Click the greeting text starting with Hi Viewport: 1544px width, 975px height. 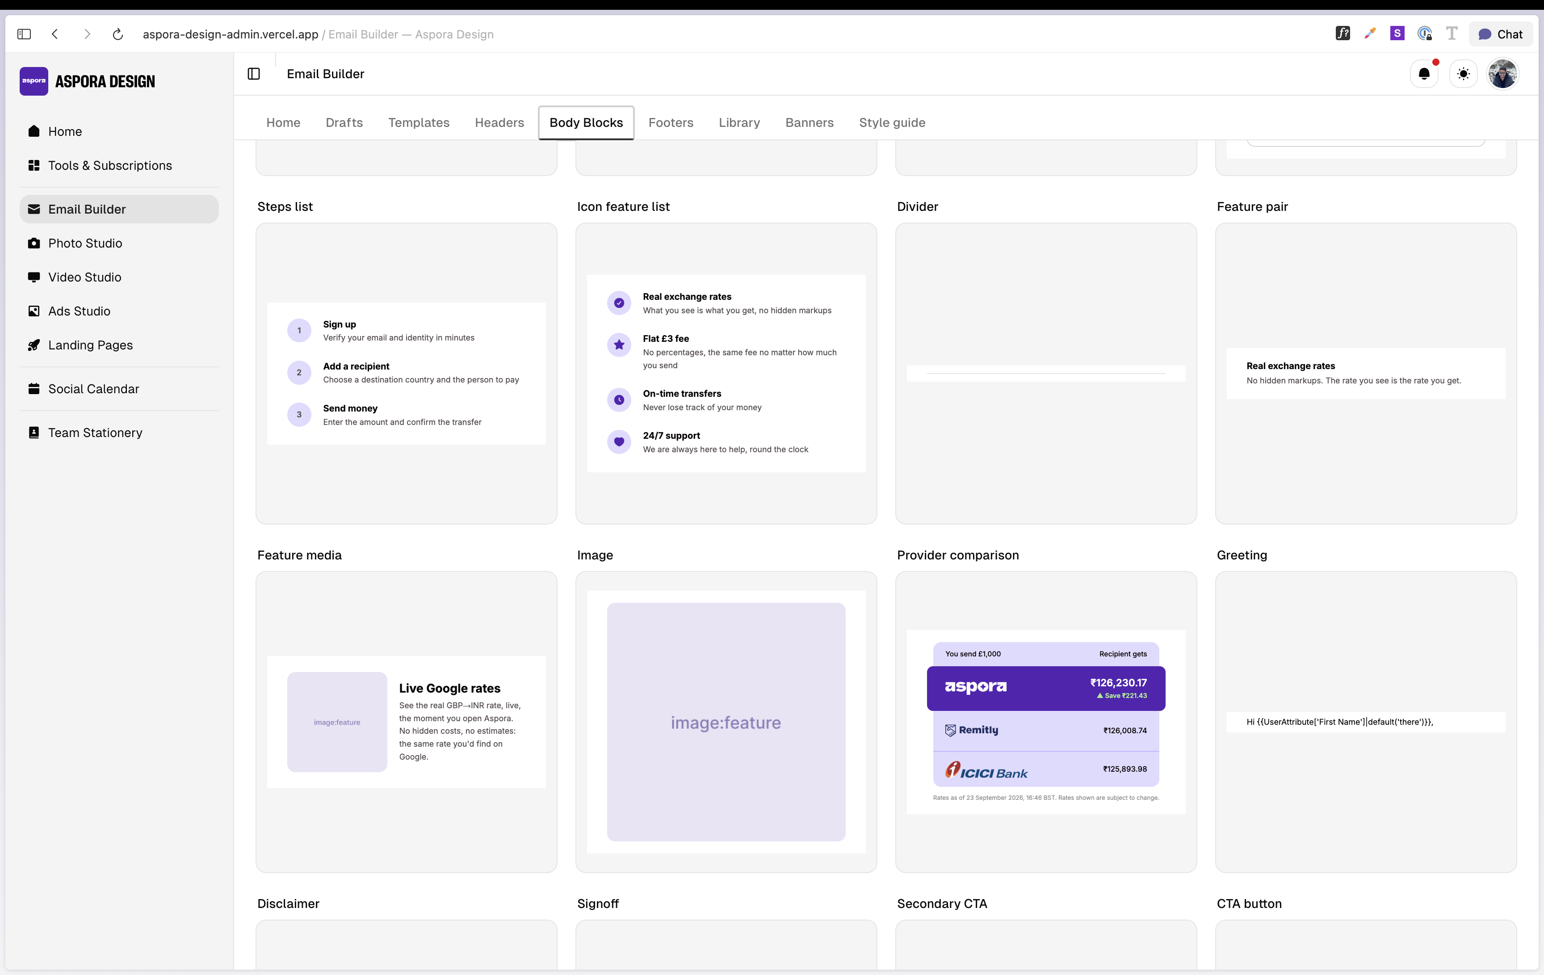pos(1339,722)
